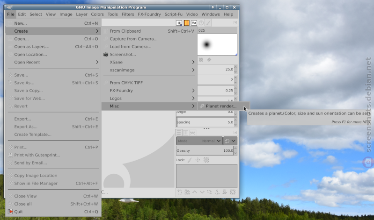Viewport: 374px width, 220px height.
Task: Open the Colors menu
Action: coord(97,14)
